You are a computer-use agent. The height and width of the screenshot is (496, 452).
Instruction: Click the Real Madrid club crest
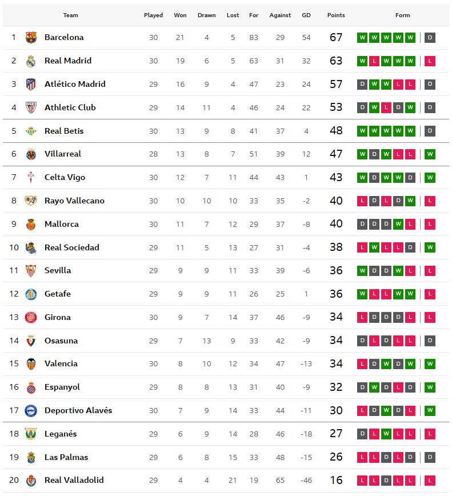click(31, 61)
